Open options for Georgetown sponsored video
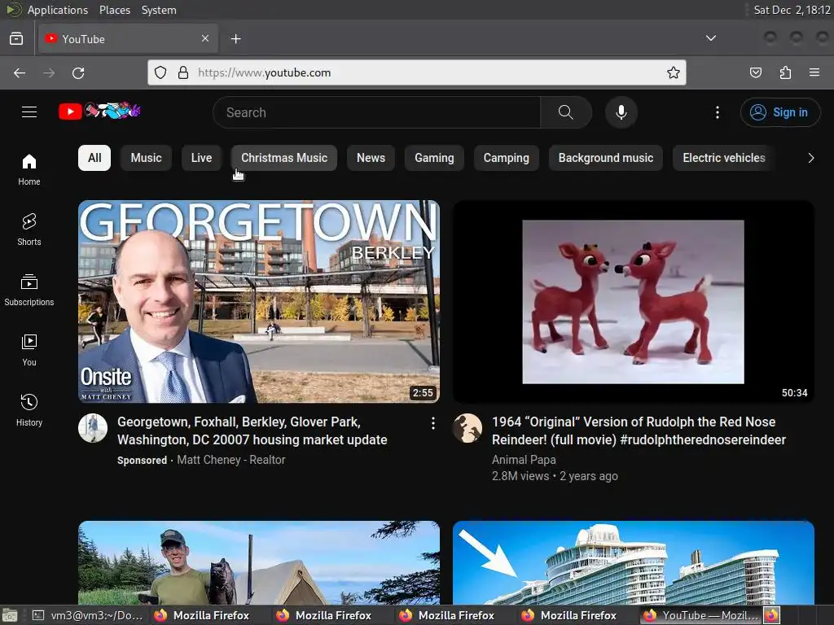The height and width of the screenshot is (625, 834). [433, 423]
